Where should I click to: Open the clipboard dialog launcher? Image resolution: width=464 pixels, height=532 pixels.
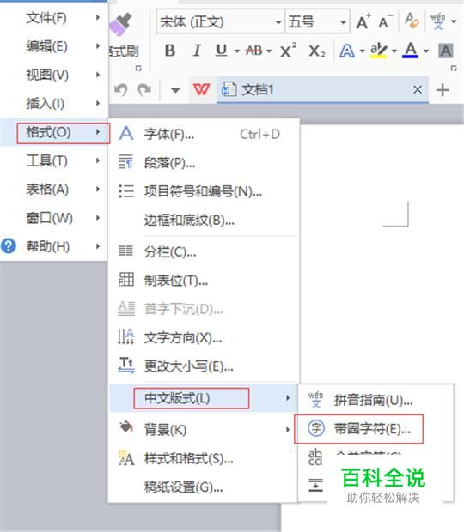tap(138, 68)
